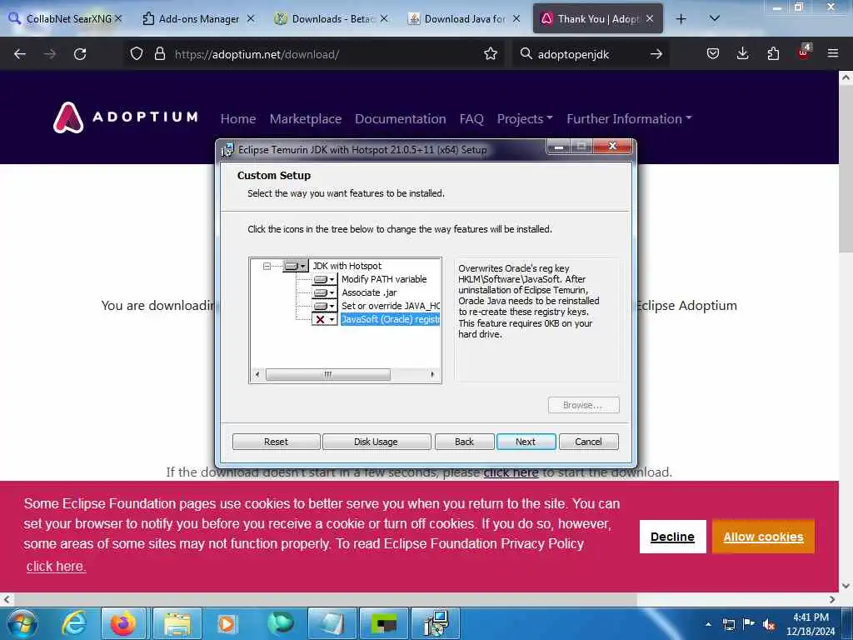Viewport: 853px width, 640px height.
Task: Close the Download Java tab
Action: point(516,18)
